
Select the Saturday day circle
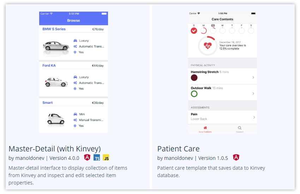pyautogui.click(x=251, y=31)
